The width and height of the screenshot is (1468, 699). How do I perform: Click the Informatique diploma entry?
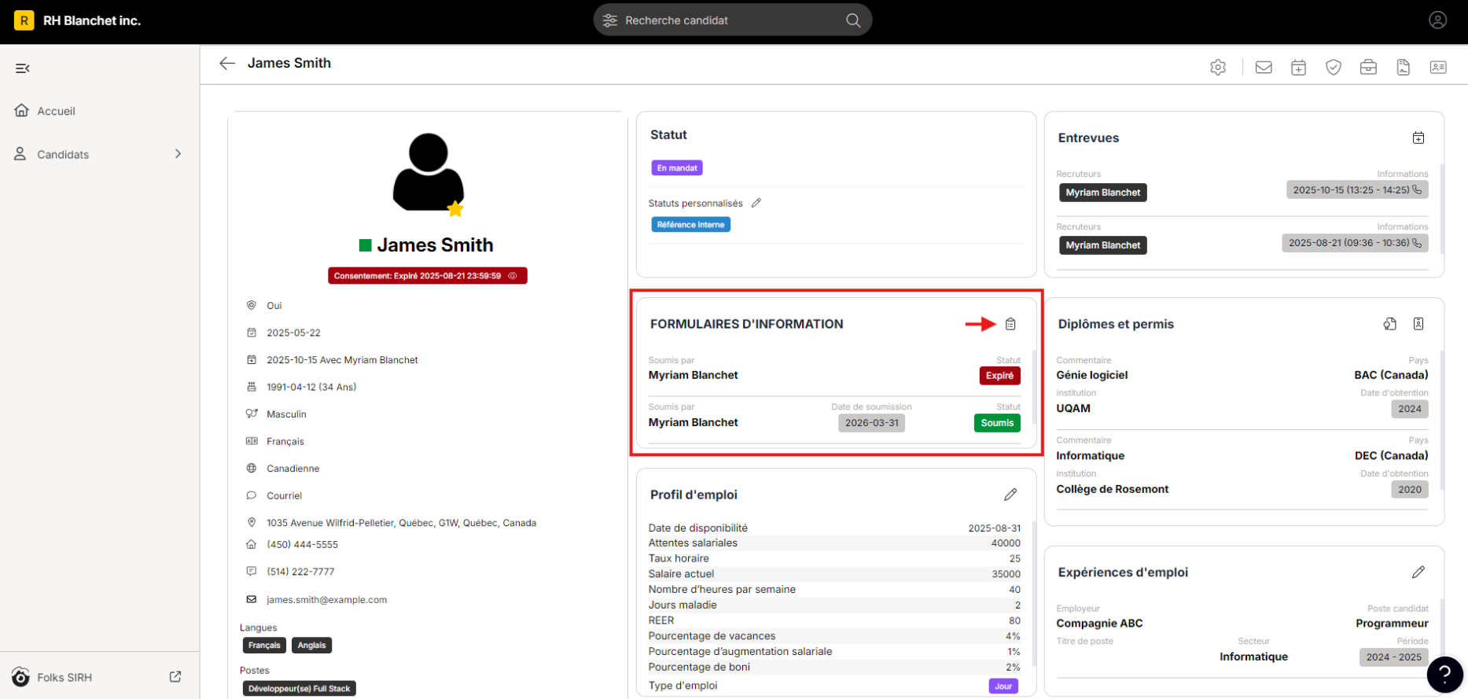[x=1090, y=456]
